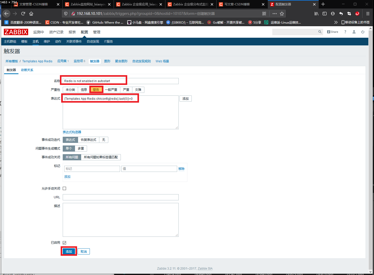
Task: Select severity 一般严重
Action: click(111, 90)
